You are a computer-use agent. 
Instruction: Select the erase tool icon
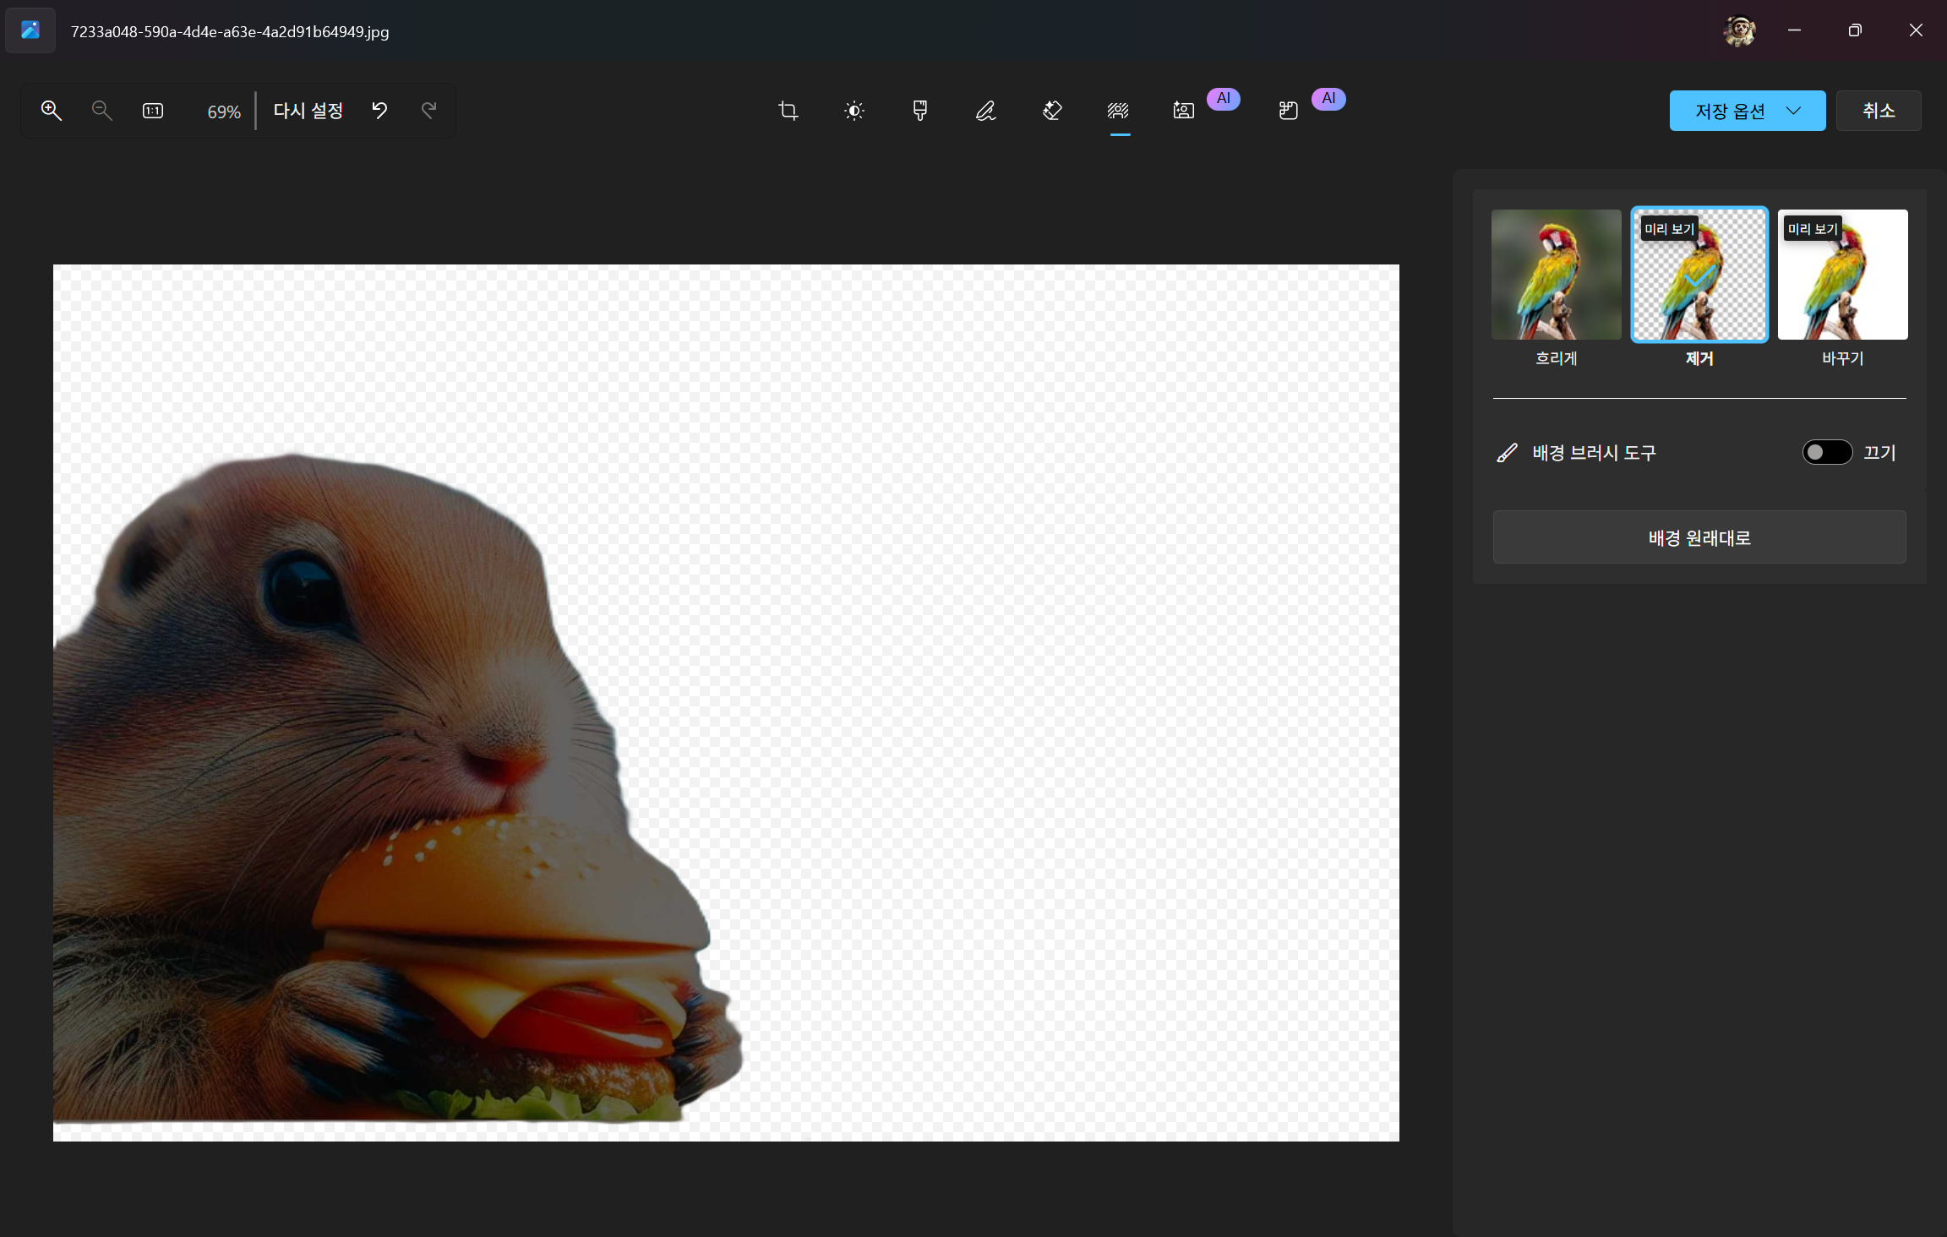point(1052,111)
